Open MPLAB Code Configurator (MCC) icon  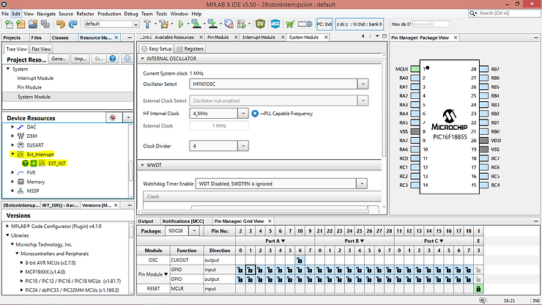tap(275, 24)
